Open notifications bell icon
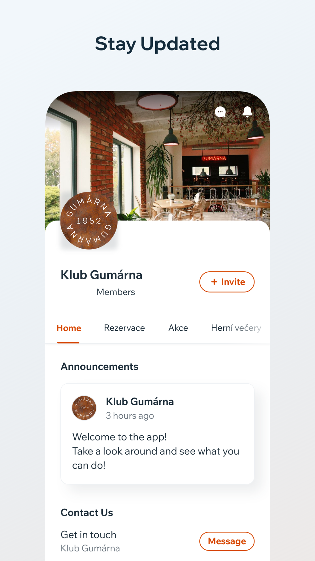The width and height of the screenshot is (315, 561). click(248, 112)
